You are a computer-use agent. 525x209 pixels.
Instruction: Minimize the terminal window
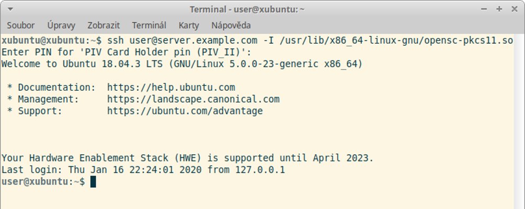coord(484,9)
